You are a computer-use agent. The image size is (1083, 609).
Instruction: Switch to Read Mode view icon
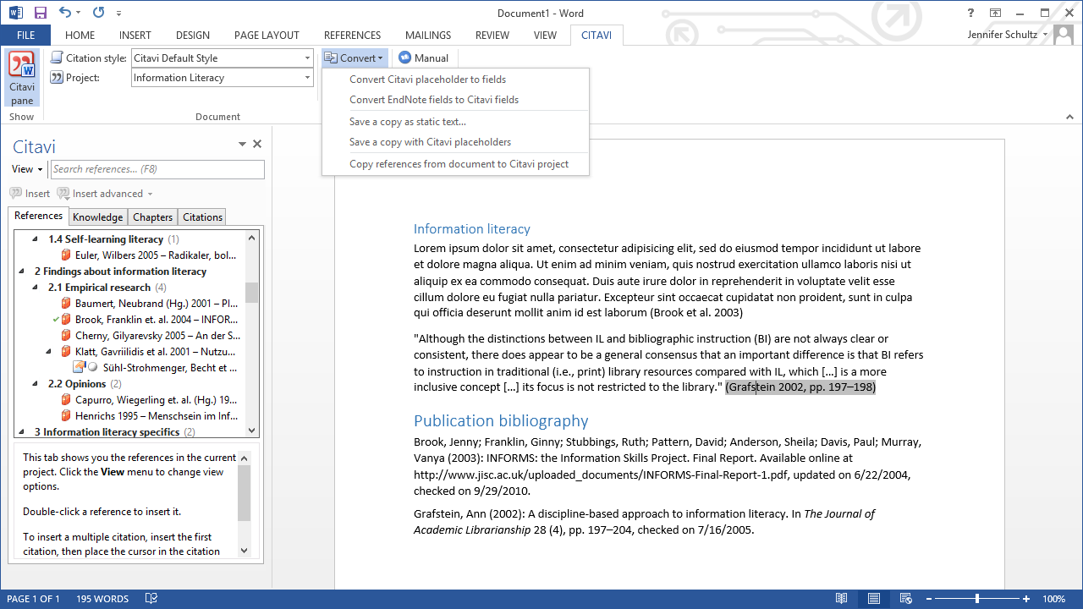[841, 598]
